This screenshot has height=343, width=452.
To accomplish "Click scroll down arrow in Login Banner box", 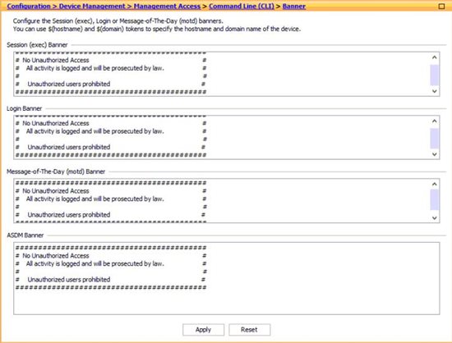I will [435, 154].
